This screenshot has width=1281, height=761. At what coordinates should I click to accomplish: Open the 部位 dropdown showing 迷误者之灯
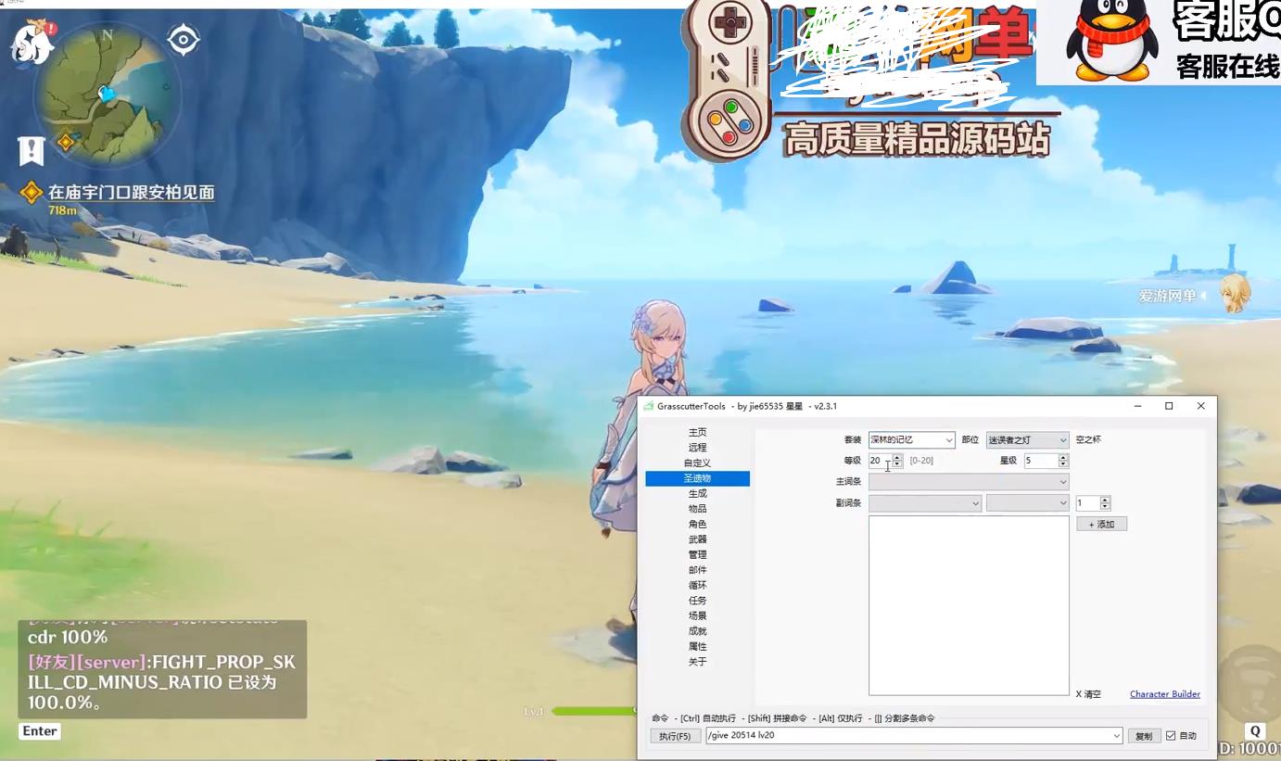pyautogui.click(x=1026, y=439)
